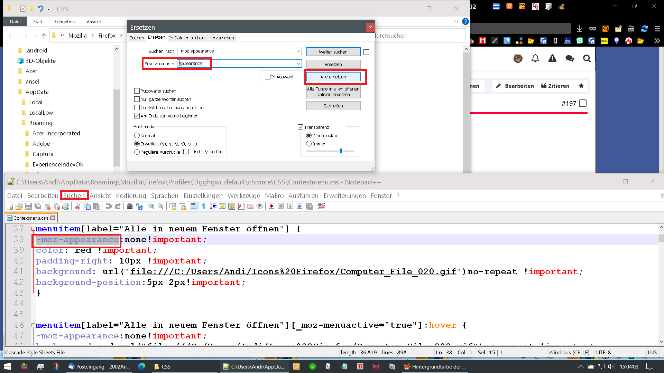Image resolution: width=664 pixels, height=373 pixels.
Task: Toggle the word wrap toolbar icon
Action: coord(194,206)
